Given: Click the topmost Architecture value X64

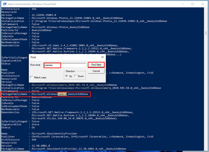Looking at the screenshot, I should tap(34, 9).
